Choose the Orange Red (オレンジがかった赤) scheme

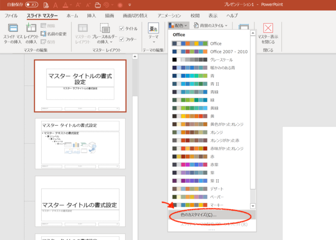point(209,140)
